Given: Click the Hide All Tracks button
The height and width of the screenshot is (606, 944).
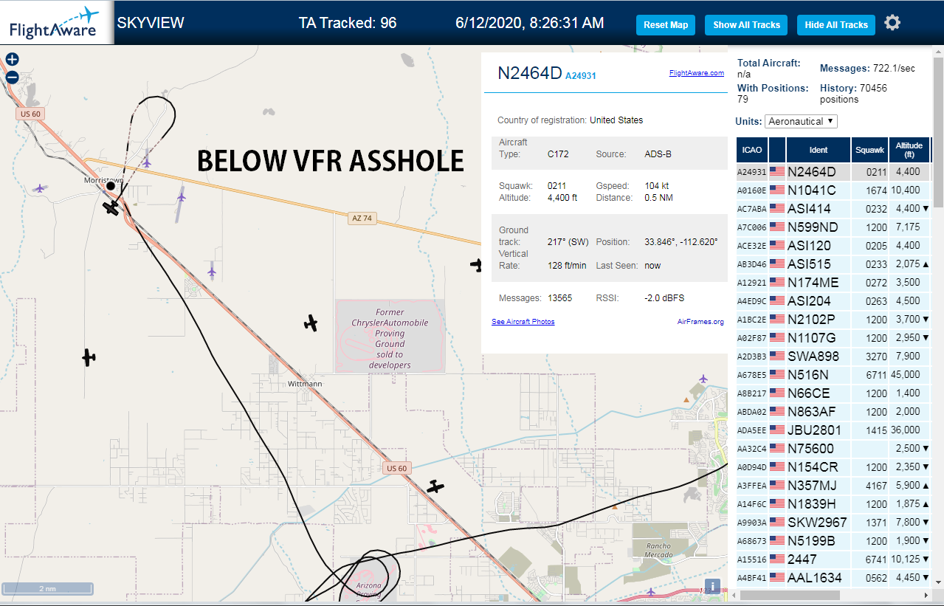Looking at the screenshot, I should [x=836, y=25].
